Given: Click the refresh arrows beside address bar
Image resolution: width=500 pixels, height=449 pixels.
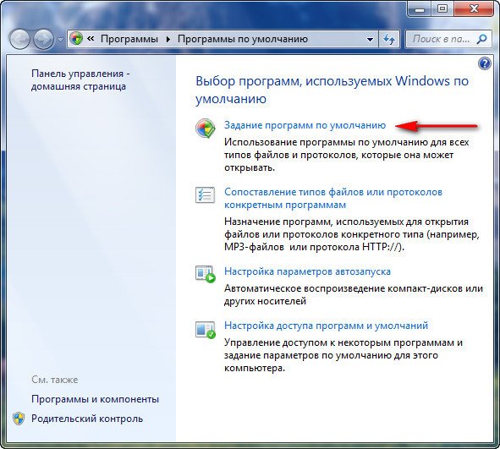Looking at the screenshot, I should pos(388,39).
